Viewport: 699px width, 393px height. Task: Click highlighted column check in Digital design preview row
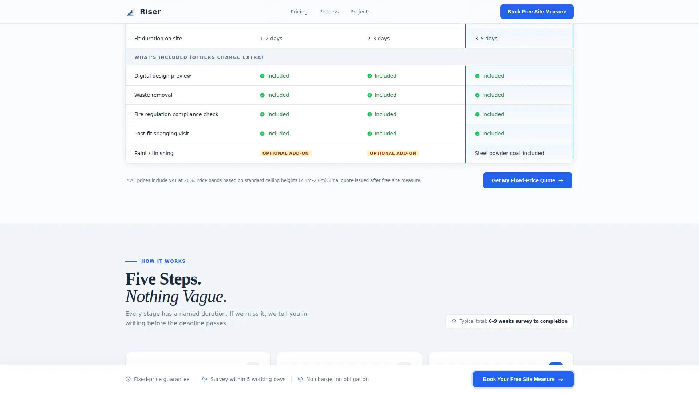[x=477, y=76]
